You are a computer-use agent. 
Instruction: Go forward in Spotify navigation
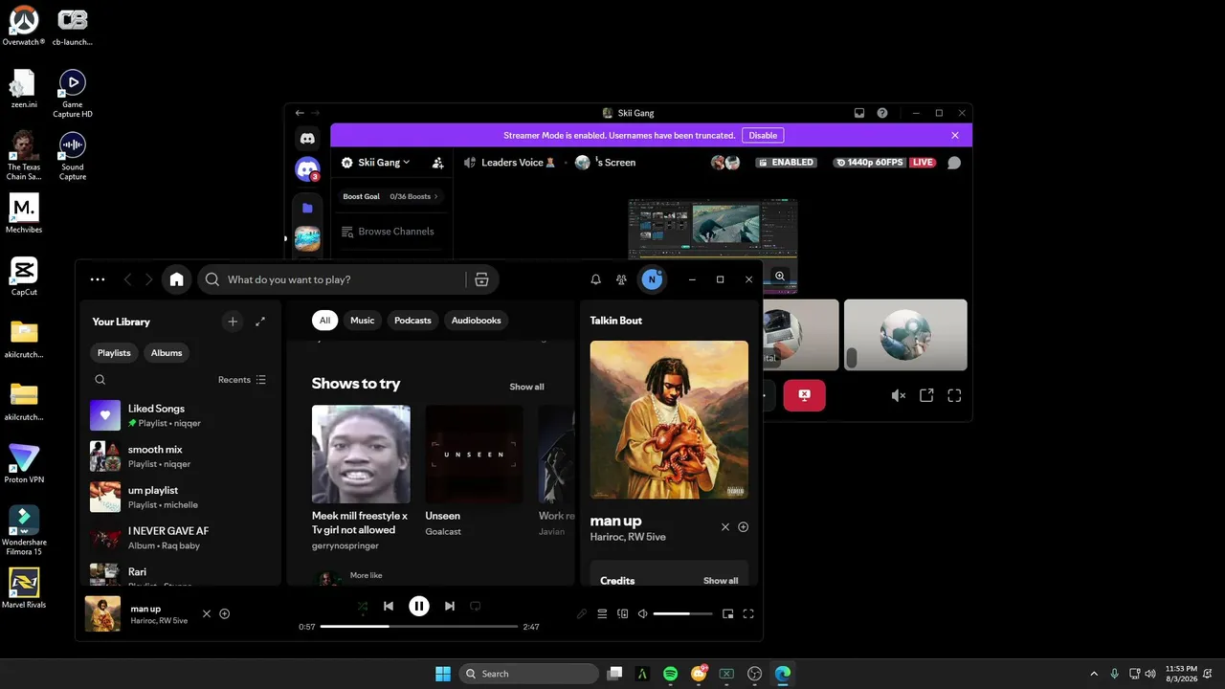148,279
